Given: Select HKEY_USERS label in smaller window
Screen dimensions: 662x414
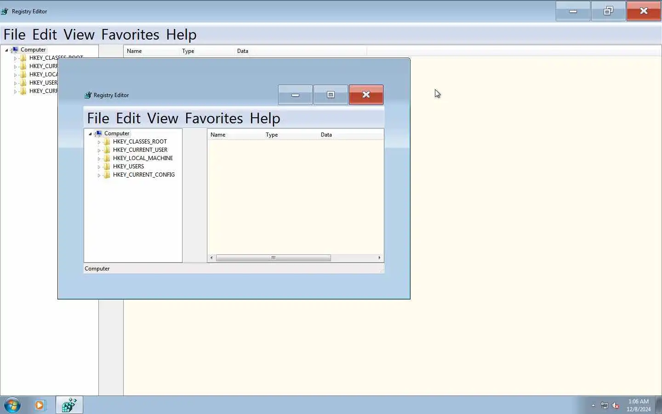Looking at the screenshot, I should 128,167.
